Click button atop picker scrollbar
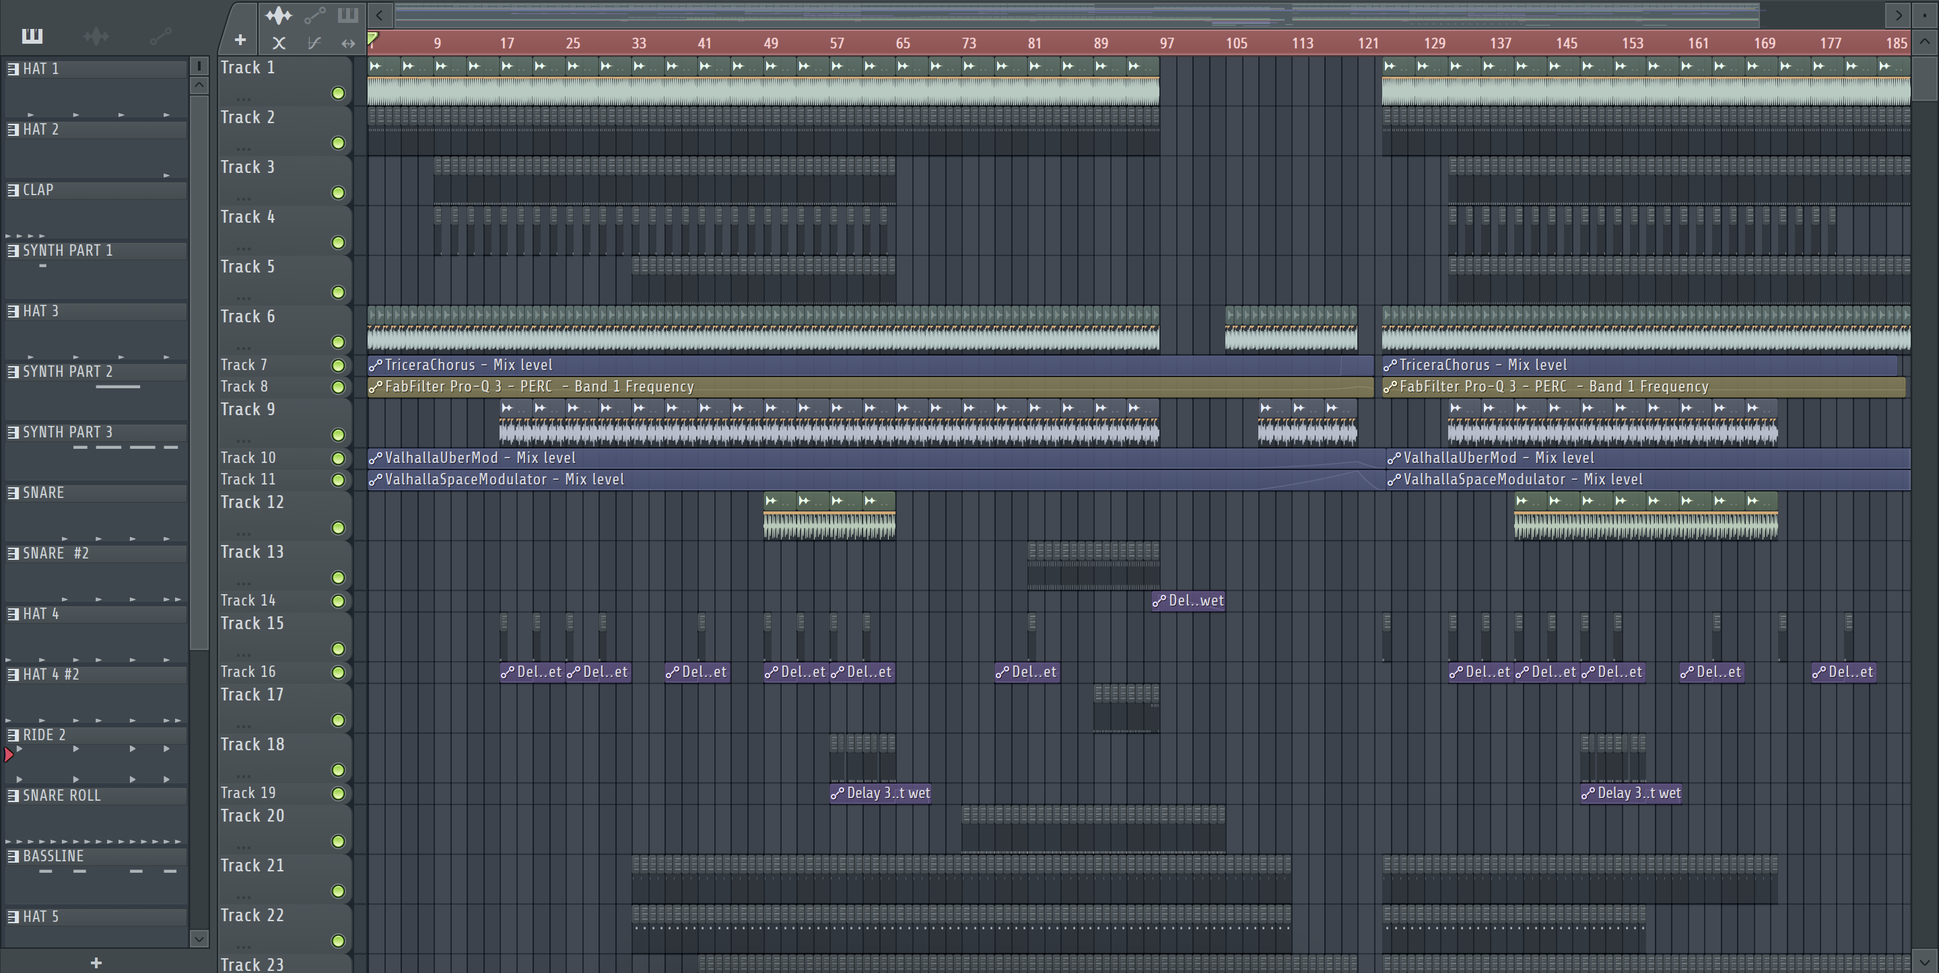This screenshot has width=1939, height=973. click(199, 66)
